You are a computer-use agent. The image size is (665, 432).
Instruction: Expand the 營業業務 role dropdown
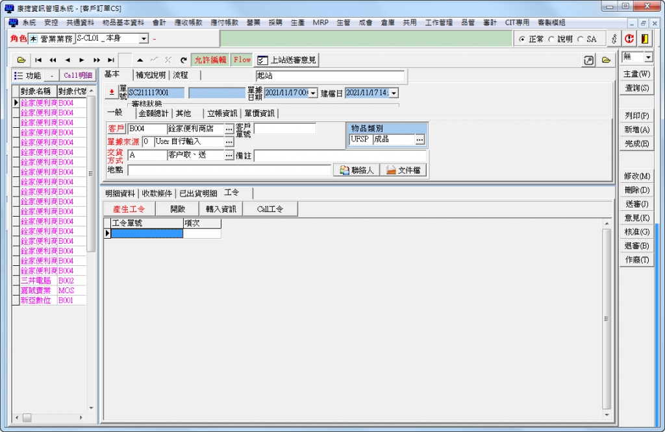(x=144, y=39)
